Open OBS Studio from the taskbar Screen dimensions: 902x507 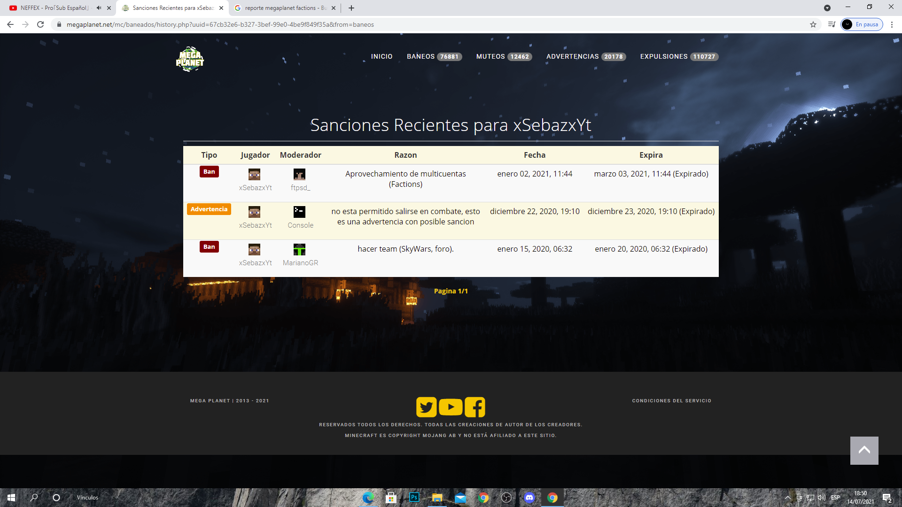tap(506, 498)
